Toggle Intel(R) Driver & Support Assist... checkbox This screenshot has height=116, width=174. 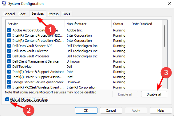[x=9, y=77]
